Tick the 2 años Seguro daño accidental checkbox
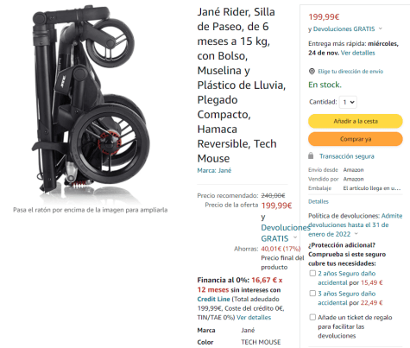 [x=312, y=273]
